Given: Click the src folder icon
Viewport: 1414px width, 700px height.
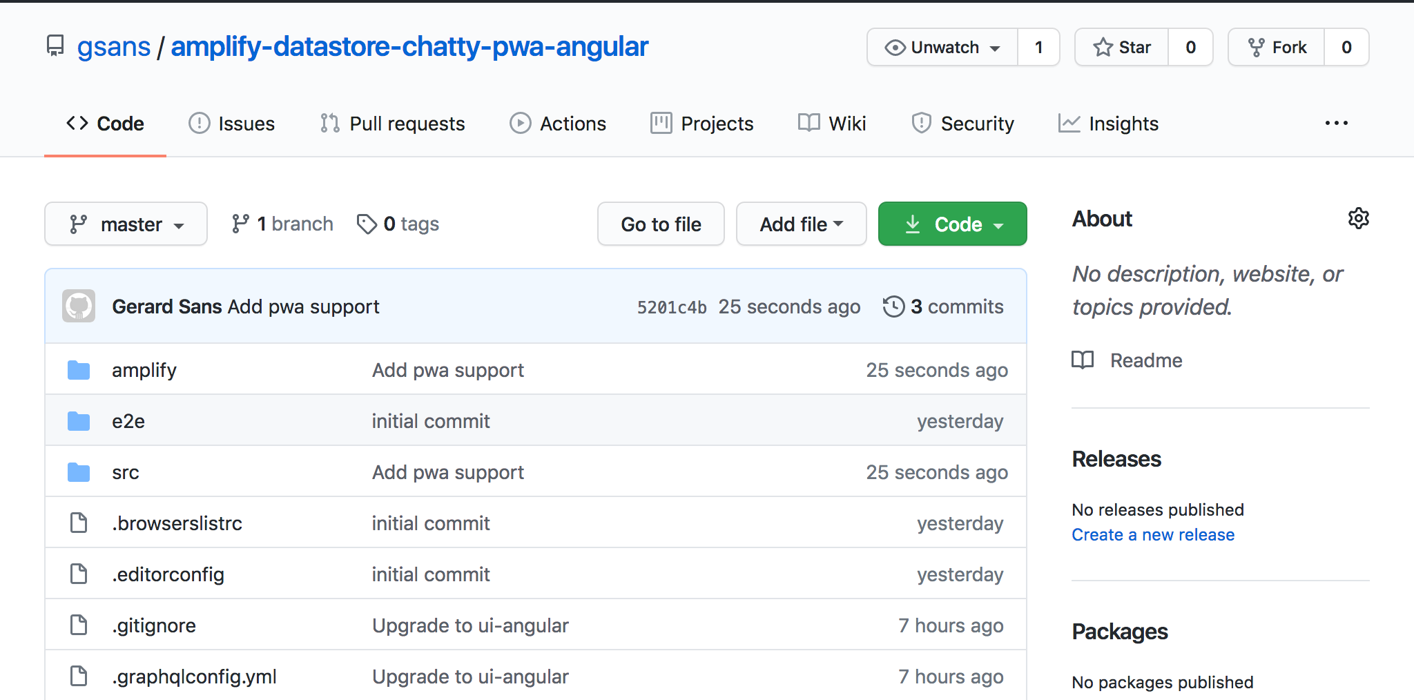Looking at the screenshot, I should tap(79, 472).
